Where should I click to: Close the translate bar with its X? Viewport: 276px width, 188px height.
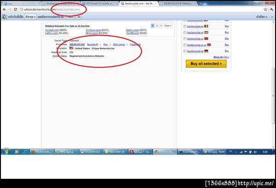(x=272, y=17)
